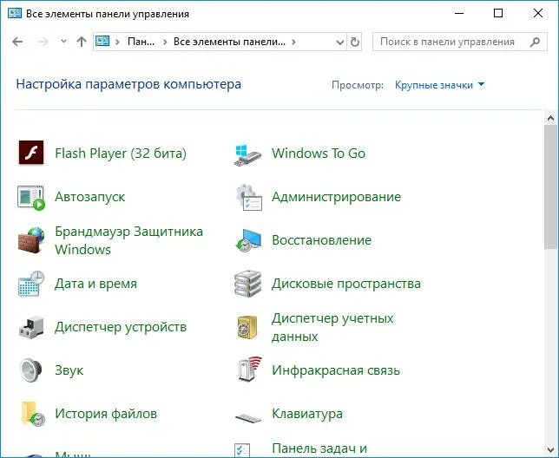
Task: Expand the chevron after Все элементы панели breadcrumb
Action: [x=293, y=42]
